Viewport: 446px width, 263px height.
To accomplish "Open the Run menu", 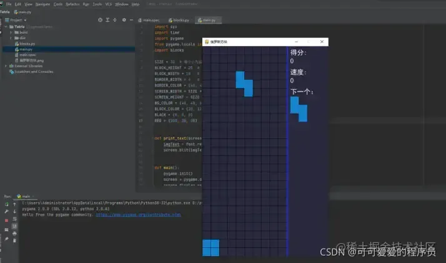I will click(86, 4).
